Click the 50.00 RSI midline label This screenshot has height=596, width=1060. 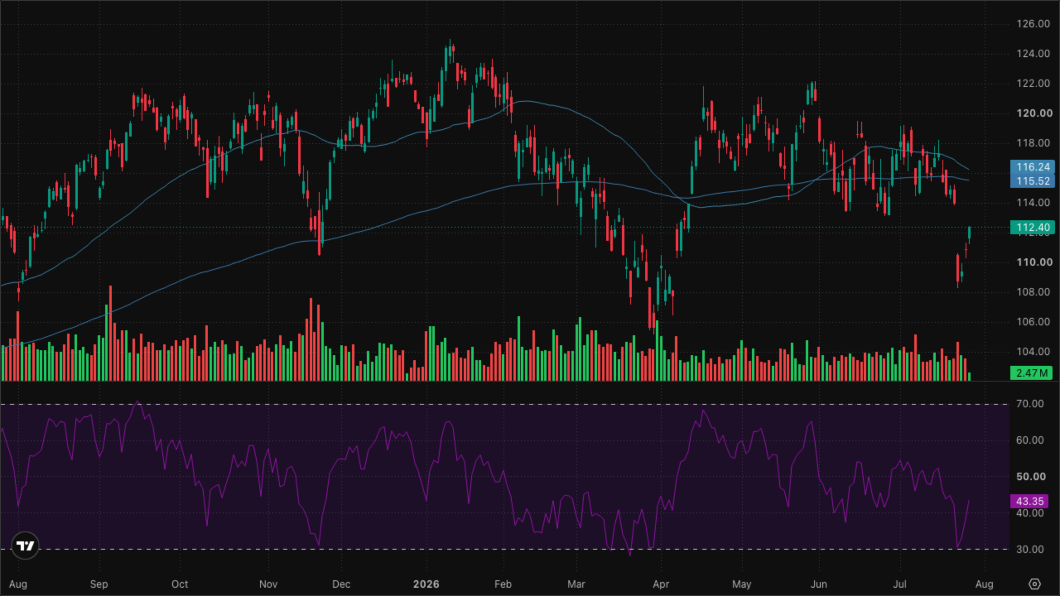[1031, 477]
